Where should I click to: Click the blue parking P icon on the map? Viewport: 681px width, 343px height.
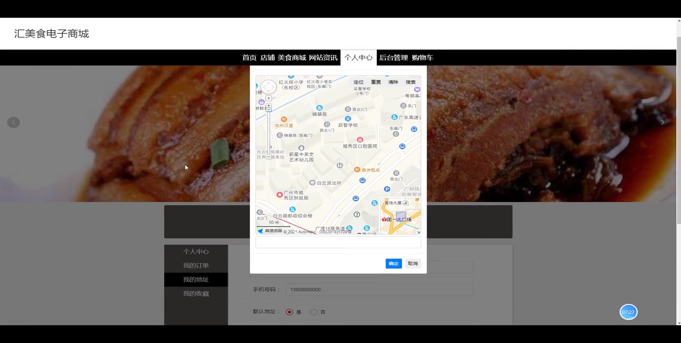point(387,189)
